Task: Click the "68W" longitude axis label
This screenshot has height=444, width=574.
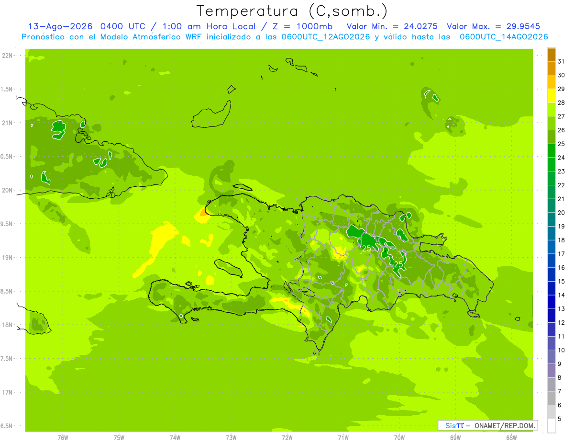Action: point(511,437)
